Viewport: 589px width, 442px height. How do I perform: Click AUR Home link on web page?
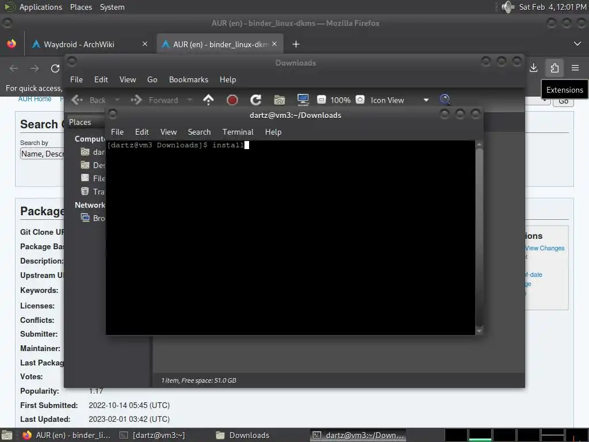click(35, 99)
